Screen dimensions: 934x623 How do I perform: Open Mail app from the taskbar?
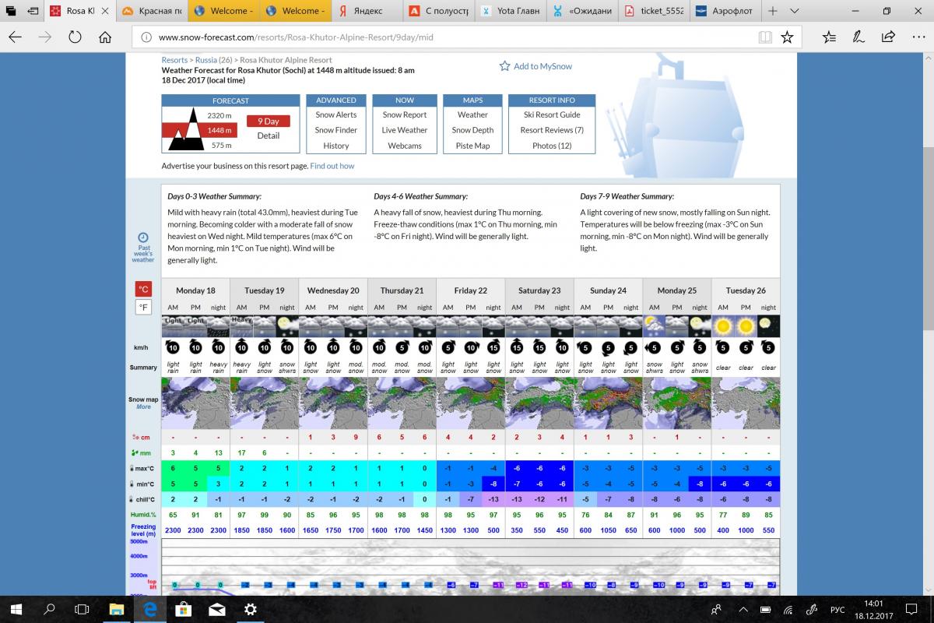tap(217, 608)
